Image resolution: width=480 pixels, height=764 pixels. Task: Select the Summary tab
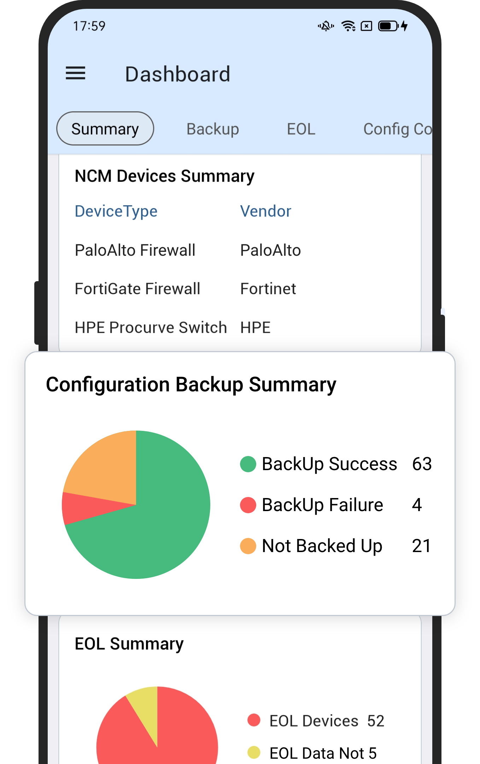pos(105,129)
